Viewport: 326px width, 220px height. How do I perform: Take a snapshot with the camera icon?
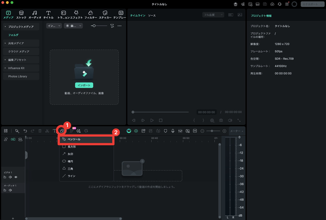[221, 120]
